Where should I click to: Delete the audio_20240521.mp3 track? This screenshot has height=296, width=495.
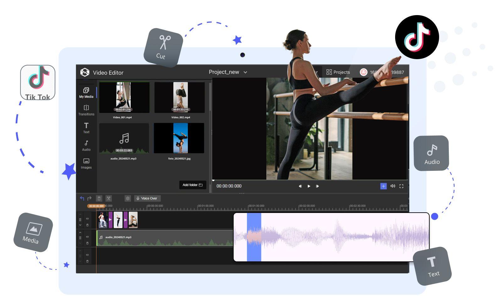click(87, 243)
